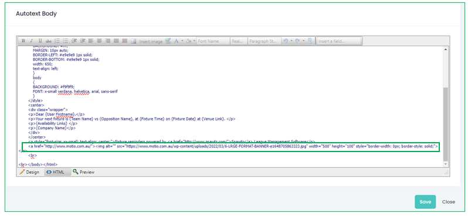Click the editor vertical scrollbar thumb
The image size is (468, 217).
point(446,124)
